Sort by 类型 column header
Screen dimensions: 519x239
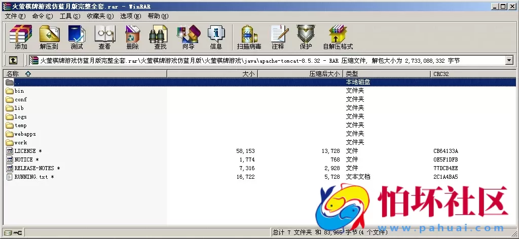tap(387, 74)
